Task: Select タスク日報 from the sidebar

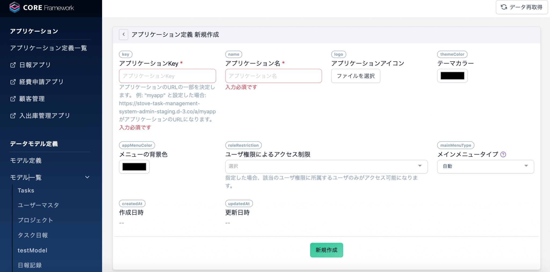Action: [33, 235]
